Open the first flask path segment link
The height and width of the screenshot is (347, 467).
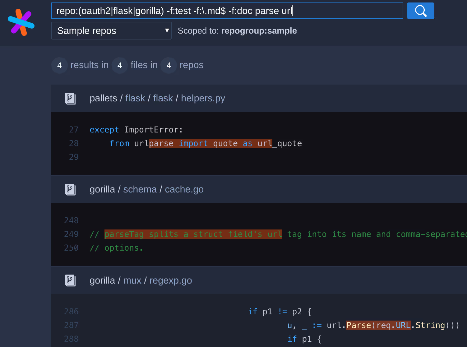click(135, 98)
